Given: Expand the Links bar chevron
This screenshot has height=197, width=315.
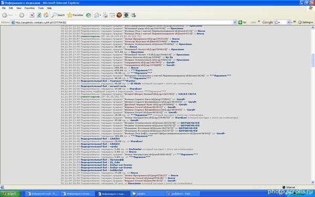Looking at the screenshot, I should (259, 22).
